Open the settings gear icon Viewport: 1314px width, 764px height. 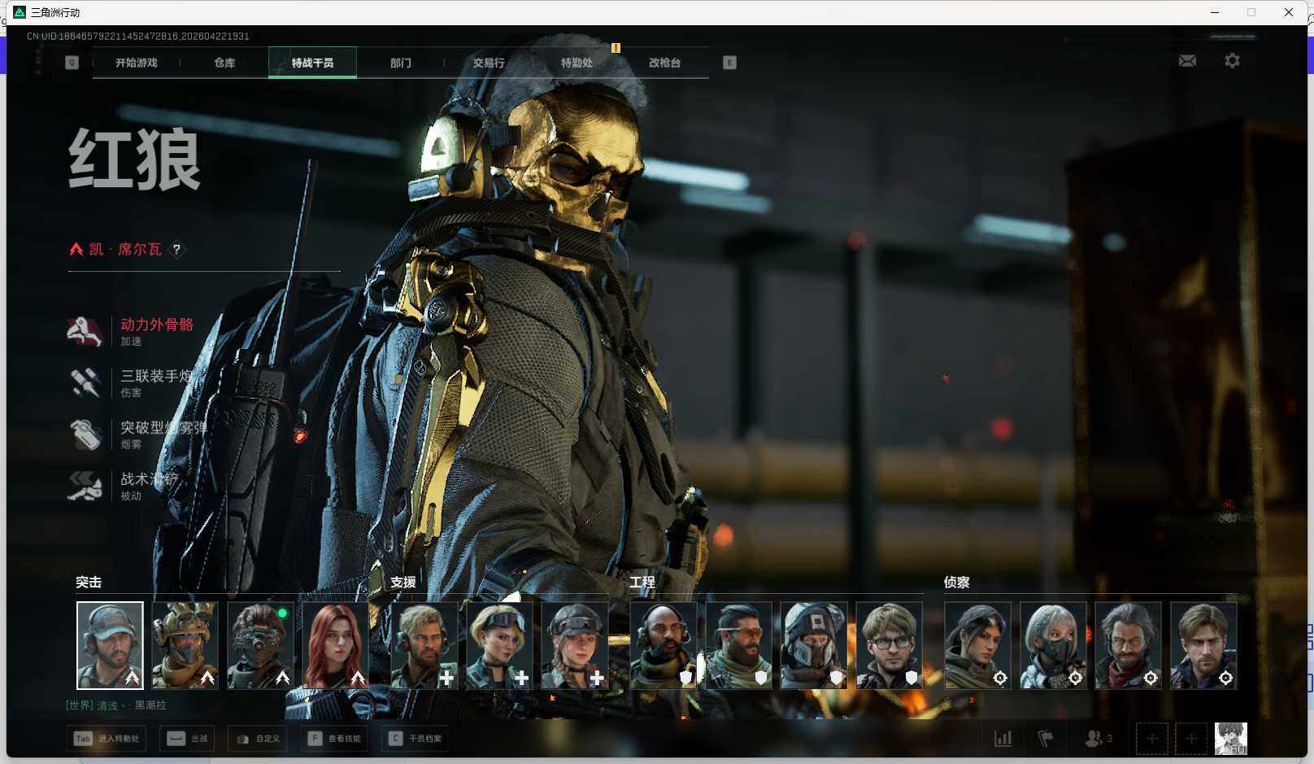1232,61
